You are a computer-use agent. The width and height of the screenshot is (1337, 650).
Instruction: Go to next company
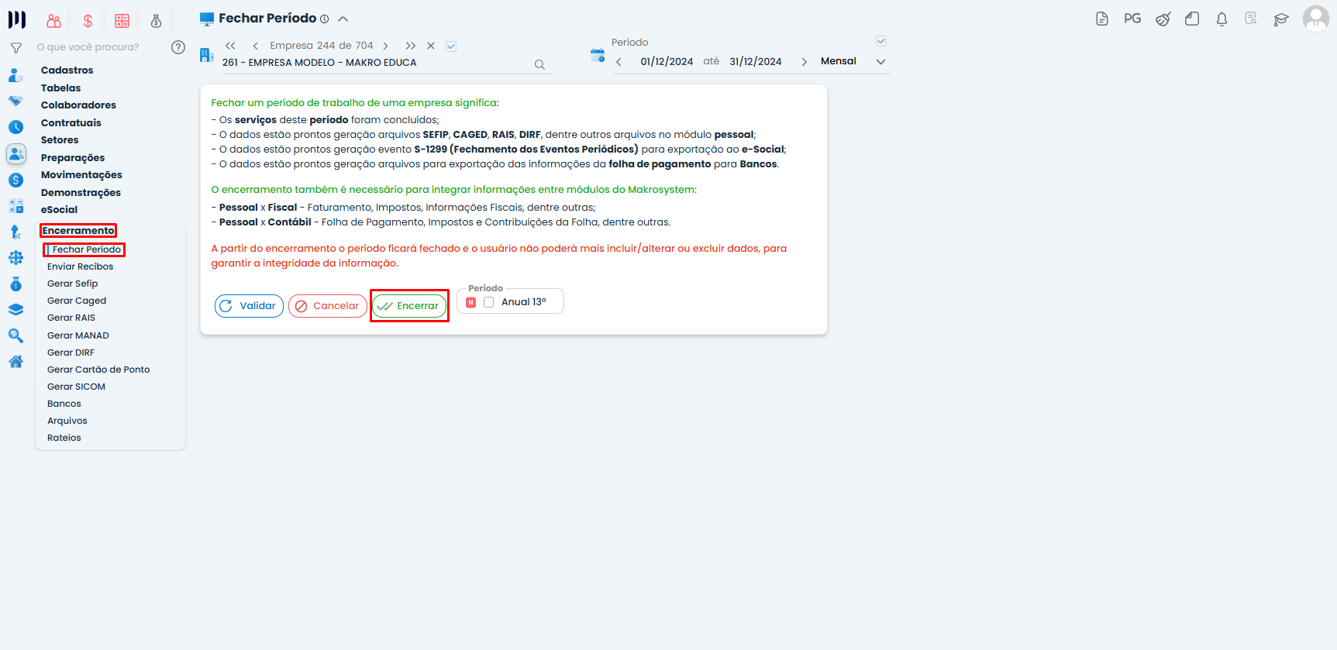[x=385, y=46]
